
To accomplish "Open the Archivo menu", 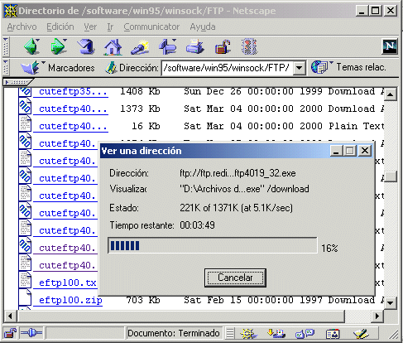I will (x=22, y=27).
